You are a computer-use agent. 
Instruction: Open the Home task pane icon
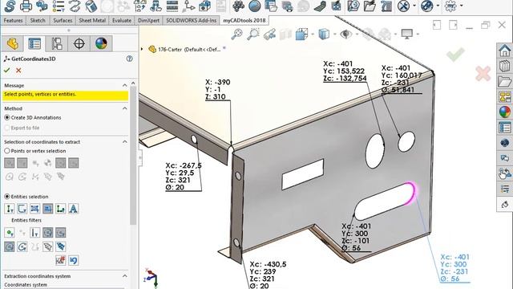(x=504, y=50)
